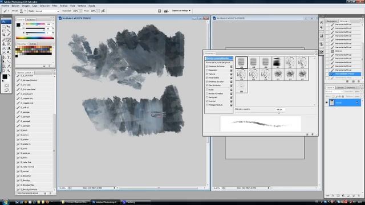Click the Quick Mask mode icon in toolbox
Image resolution: width=365 pixels, height=205 pixels.
pos(6,85)
